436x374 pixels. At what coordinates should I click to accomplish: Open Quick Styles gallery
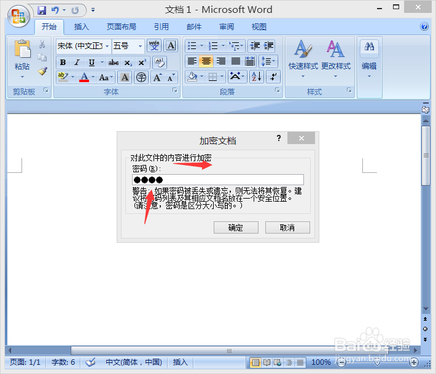point(303,58)
